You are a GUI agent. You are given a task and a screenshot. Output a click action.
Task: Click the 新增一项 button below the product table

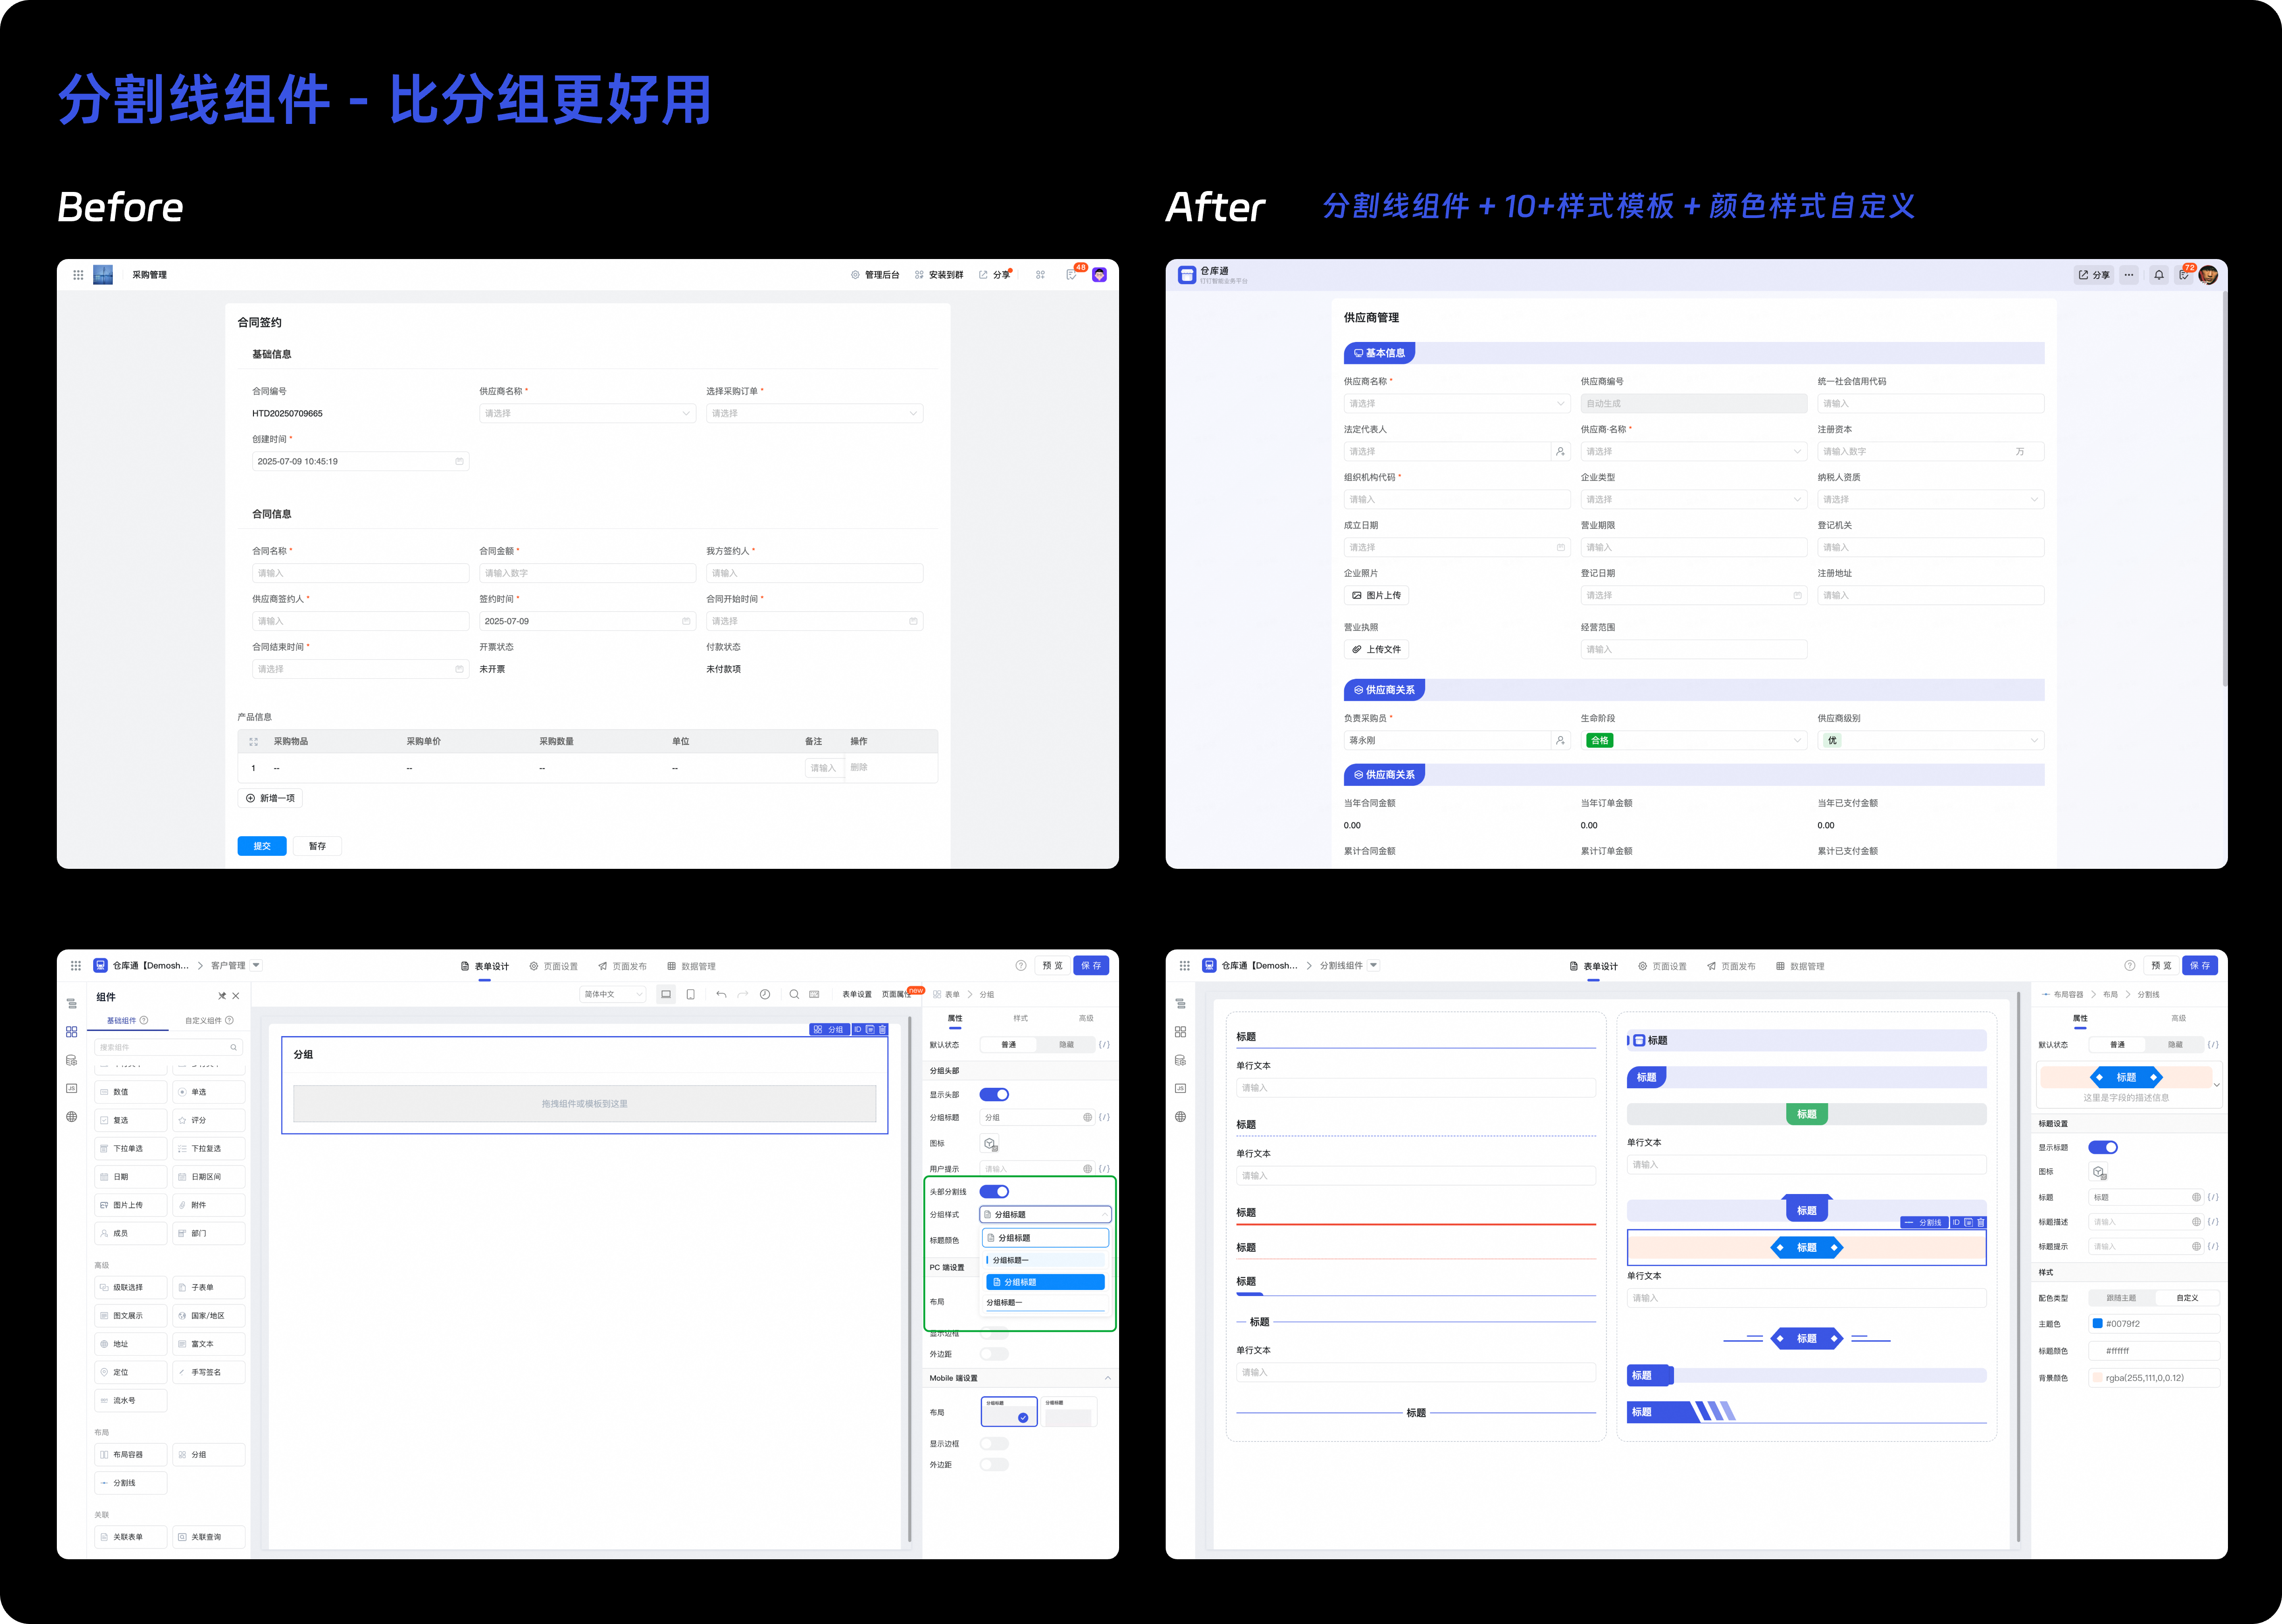point(270,798)
